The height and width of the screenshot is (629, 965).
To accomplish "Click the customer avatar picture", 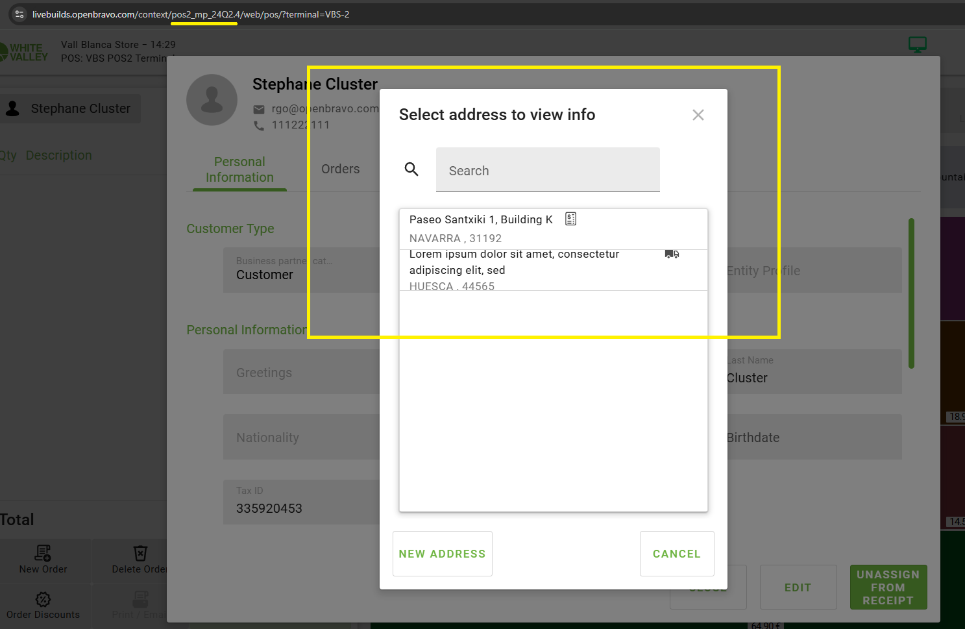I will pyautogui.click(x=212, y=100).
